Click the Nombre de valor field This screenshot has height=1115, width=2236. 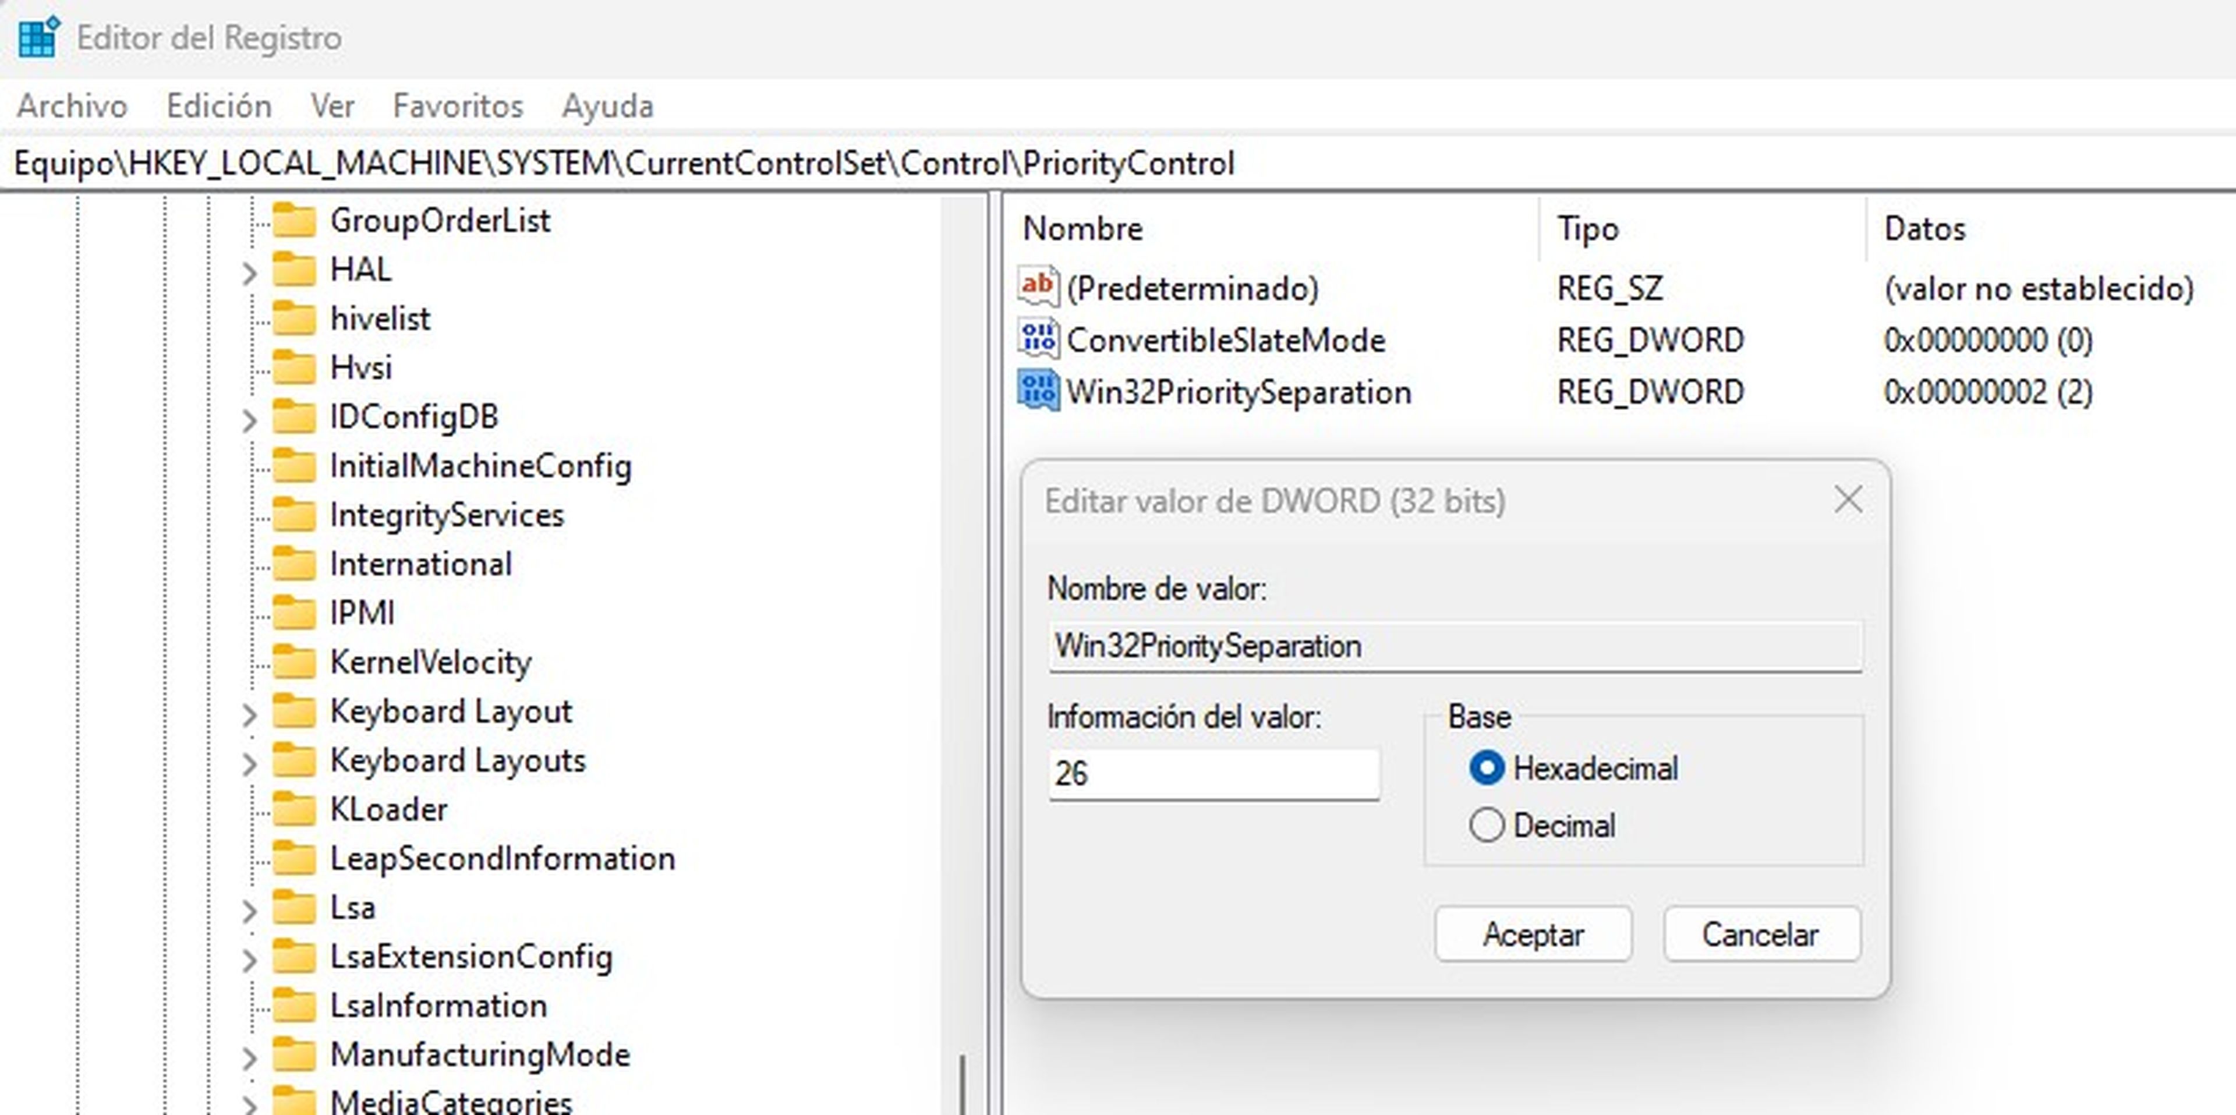(x=1455, y=646)
